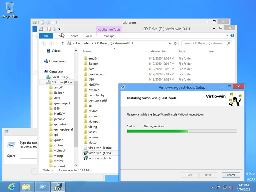Click the navigation pane scrollbar thumb
256x192 pixels.
tap(76, 114)
